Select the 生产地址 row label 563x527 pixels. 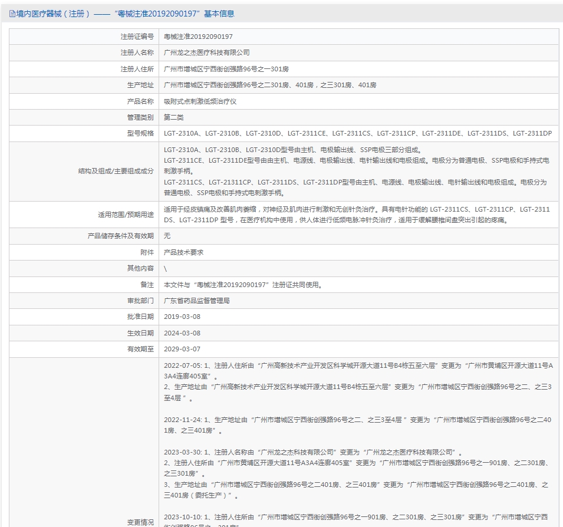[x=140, y=85]
